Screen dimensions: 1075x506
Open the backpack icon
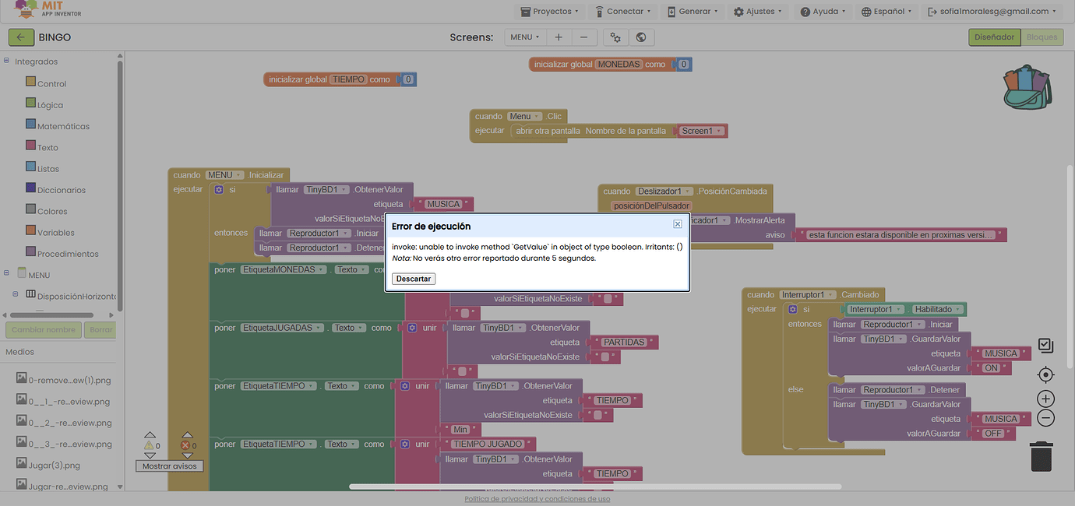[x=1027, y=86]
